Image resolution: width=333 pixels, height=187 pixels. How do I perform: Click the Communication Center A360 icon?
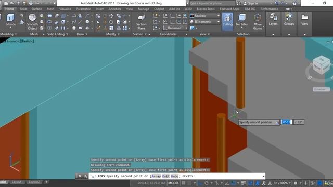(x=283, y=3)
